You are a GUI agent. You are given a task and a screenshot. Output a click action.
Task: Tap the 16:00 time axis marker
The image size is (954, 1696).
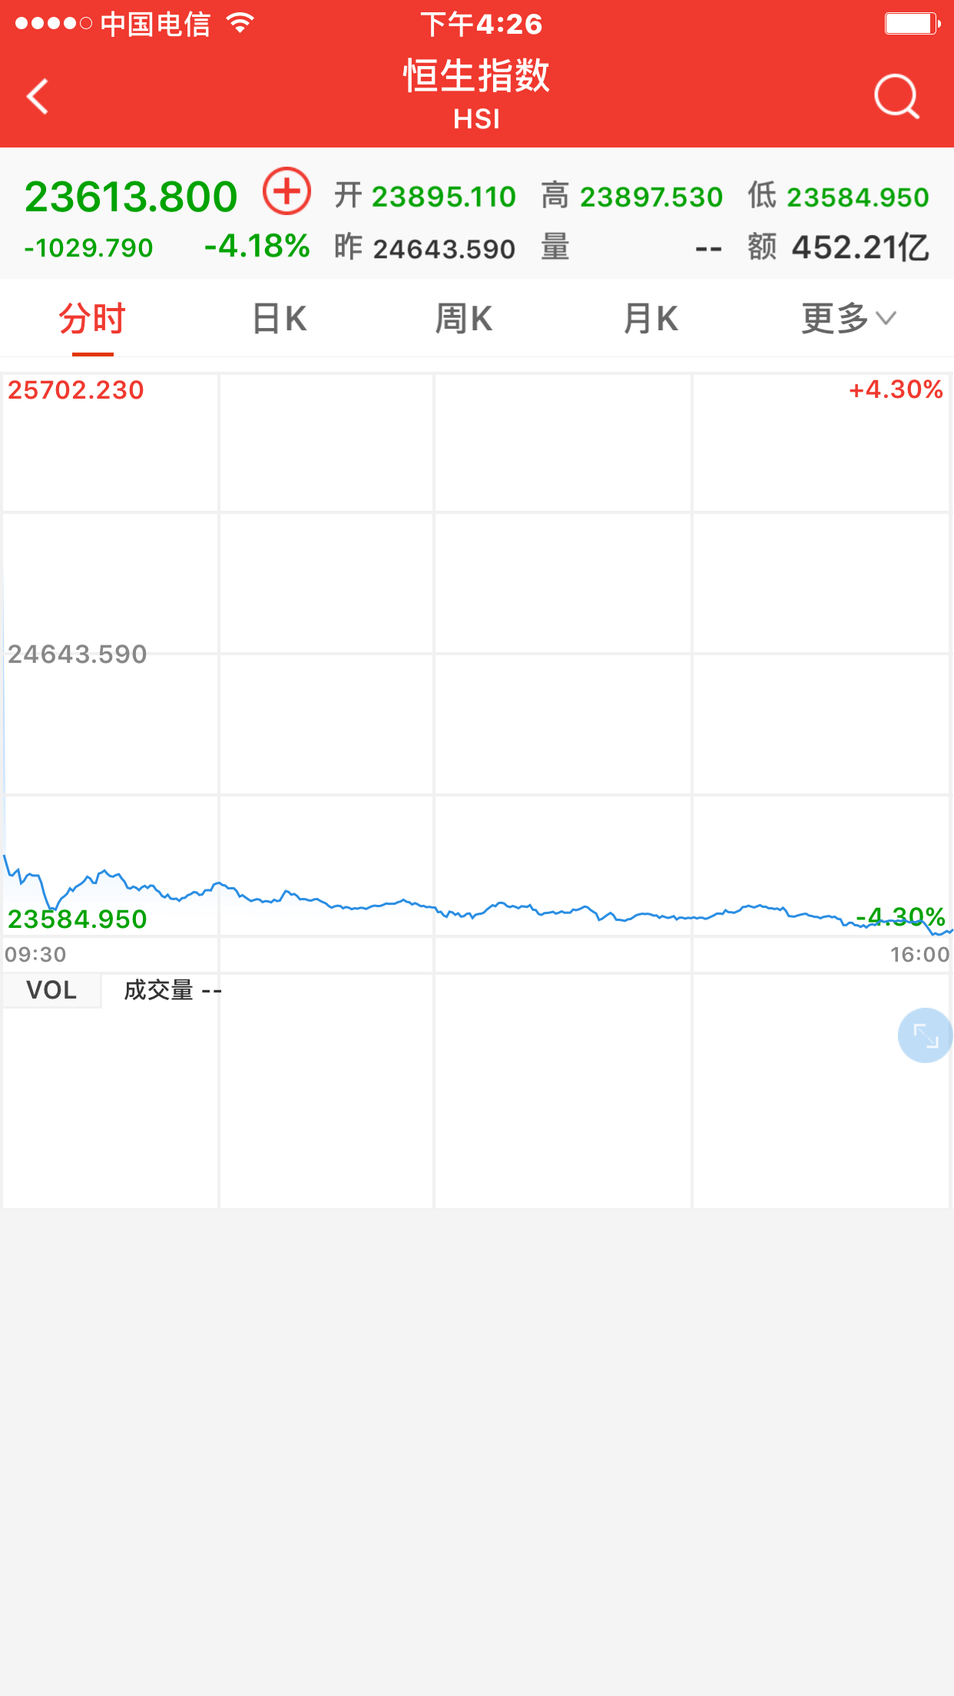tap(919, 955)
